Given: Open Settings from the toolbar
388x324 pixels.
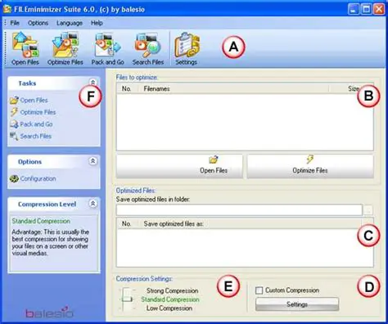Looking at the screenshot, I should 187,48.
